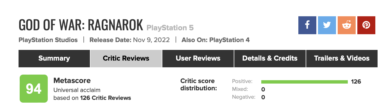Filter by Negative critic reviews label
This screenshot has width=386, height=106.
pos(244,97)
